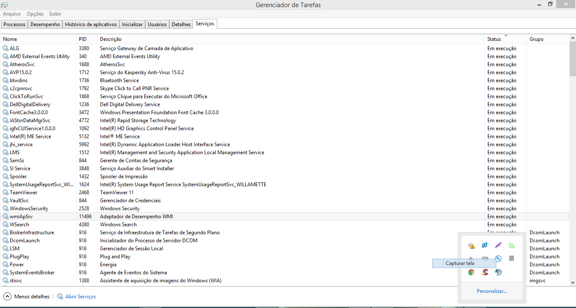This screenshot has height=308, width=576.
Task: Open the Arquivo menu
Action: point(12,14)
